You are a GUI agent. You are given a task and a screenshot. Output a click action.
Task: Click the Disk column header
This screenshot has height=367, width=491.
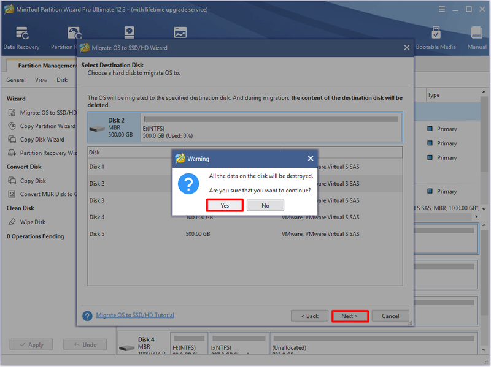(x=136, y=153)
